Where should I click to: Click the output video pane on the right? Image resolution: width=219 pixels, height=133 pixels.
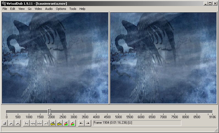pos(163,58)
